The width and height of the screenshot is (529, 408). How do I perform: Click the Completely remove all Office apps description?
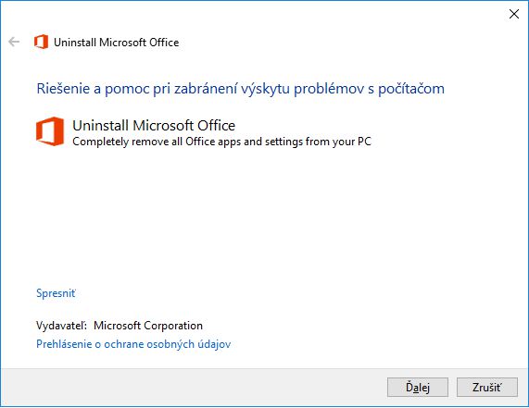pyautogui.click(x=221, y=142)
